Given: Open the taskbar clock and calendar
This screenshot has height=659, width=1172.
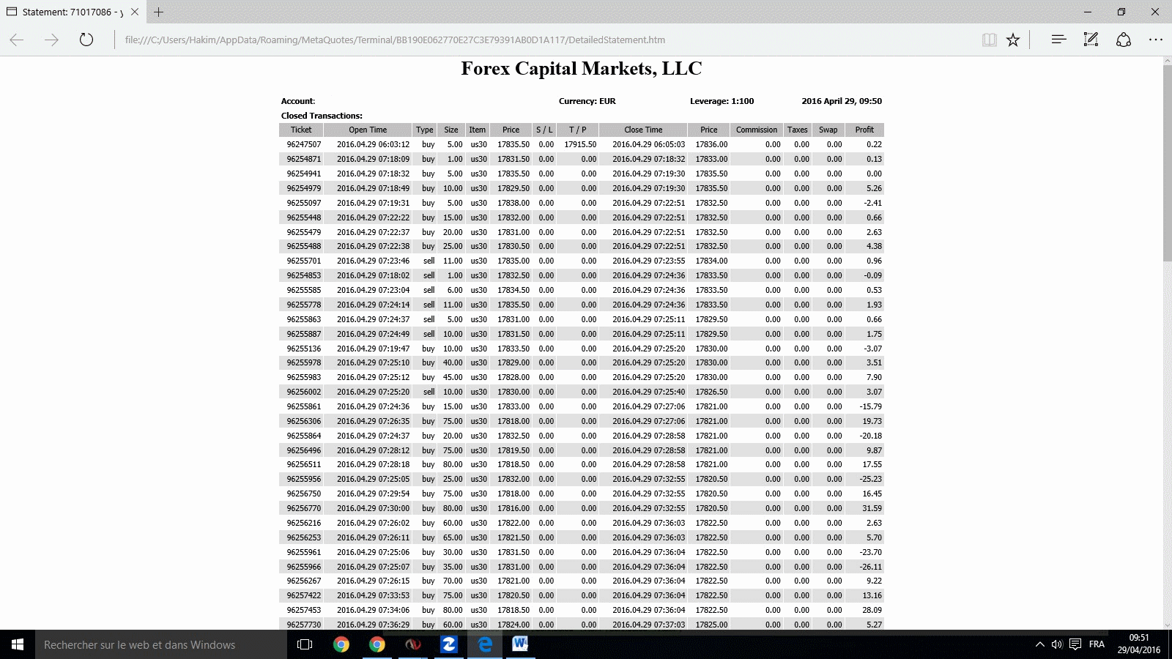Looking at the screenshot, I should 1139,644.
